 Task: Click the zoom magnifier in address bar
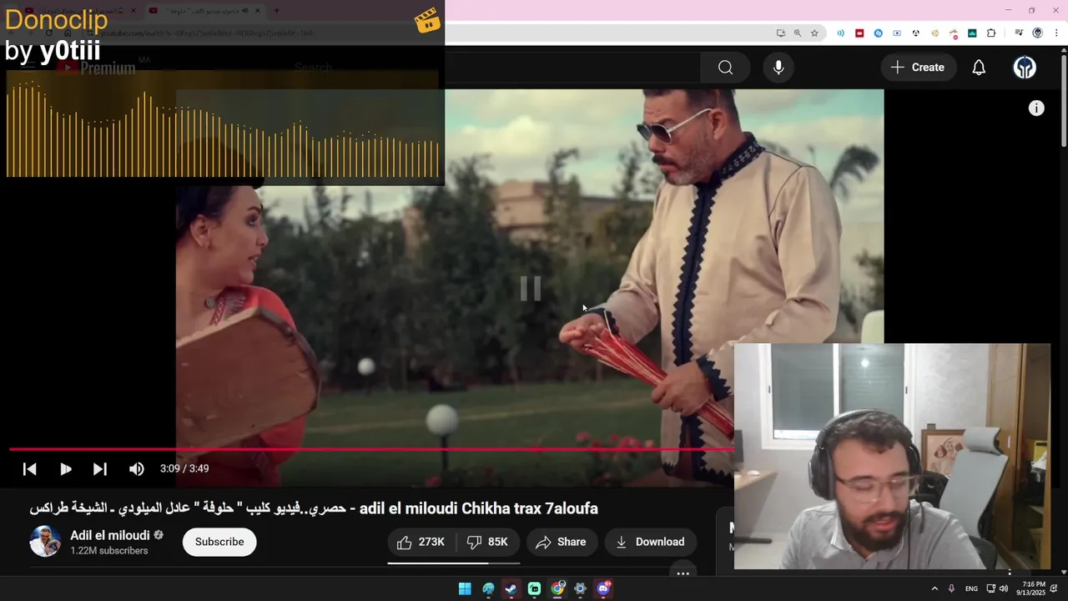(x=797, y=33)
